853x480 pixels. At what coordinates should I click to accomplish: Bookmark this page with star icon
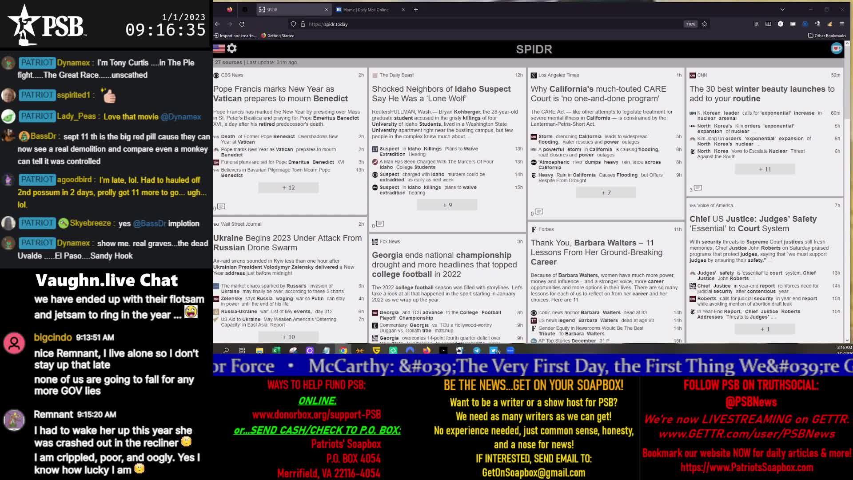pyautogui.click(x=705, y=24)
